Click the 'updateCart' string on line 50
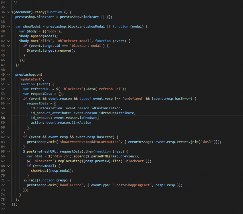This screenshot has width=243, height=214. click(x=31, y=79)
